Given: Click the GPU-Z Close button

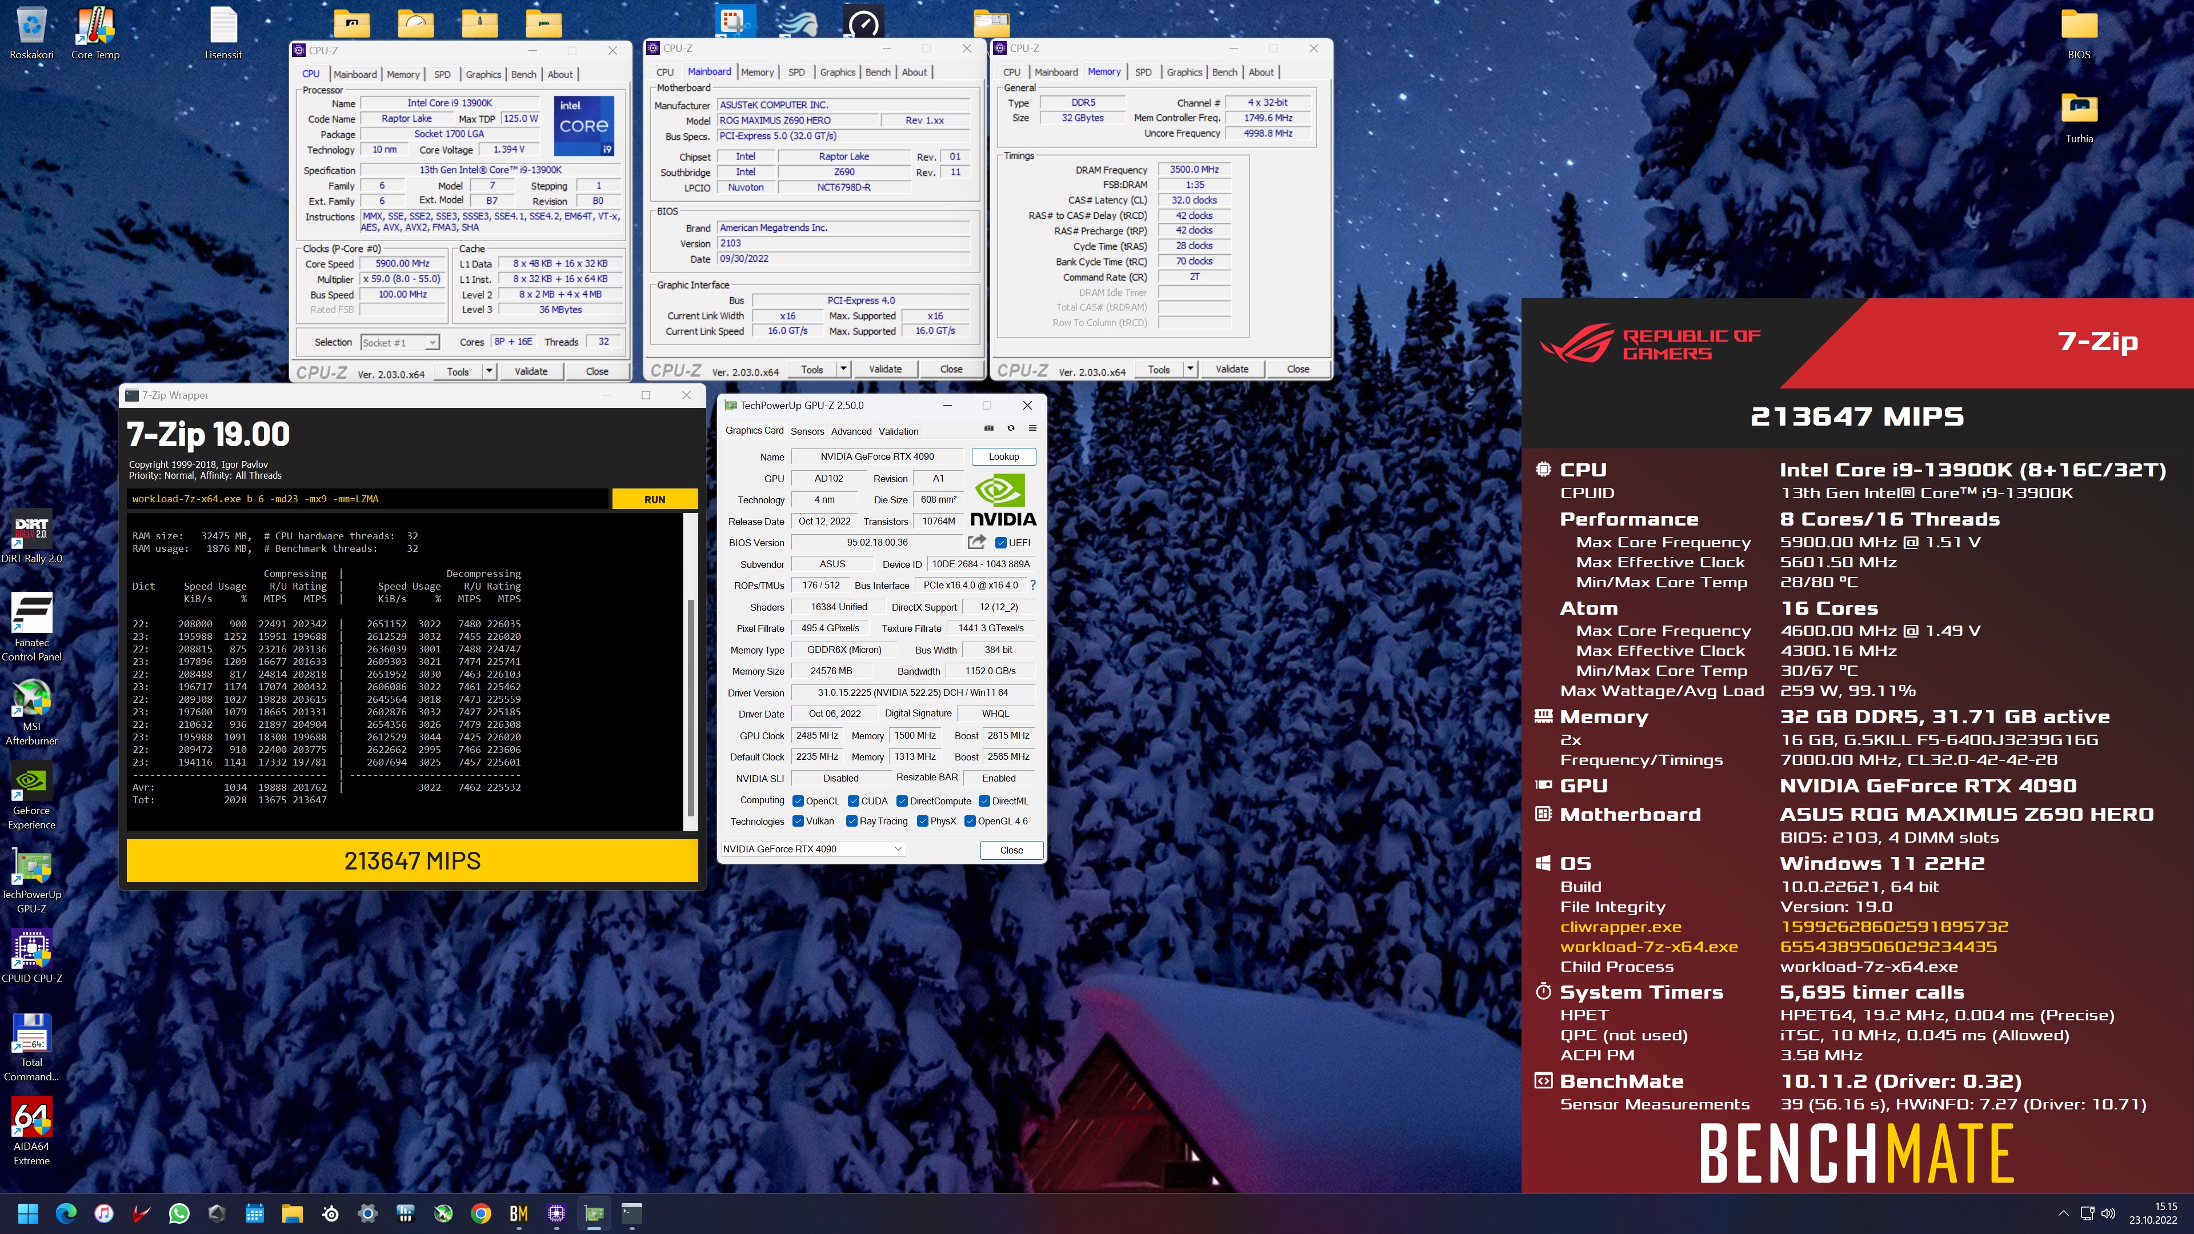Looking at the screenshot, I should click(x=1011, y=850).
